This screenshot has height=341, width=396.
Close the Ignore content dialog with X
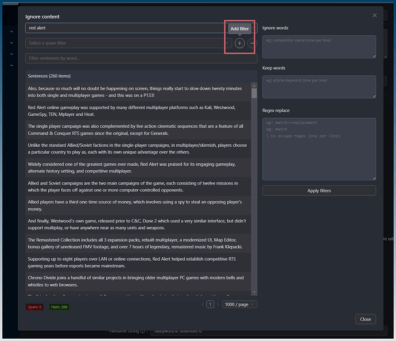pos(375,15)
